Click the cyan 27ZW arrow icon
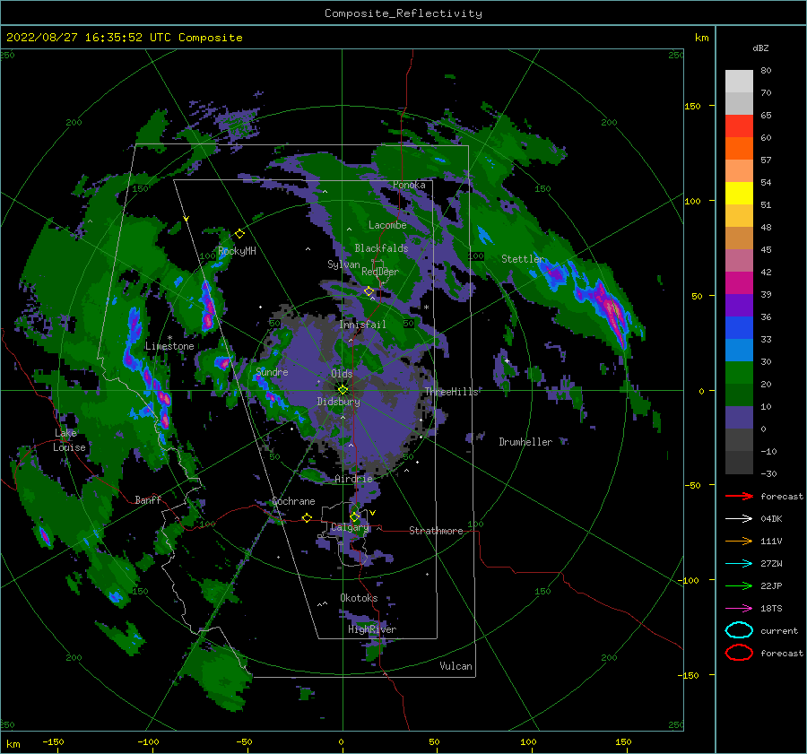Image resolution: width=807 pixels, height=754 pixels. [739, 564]
